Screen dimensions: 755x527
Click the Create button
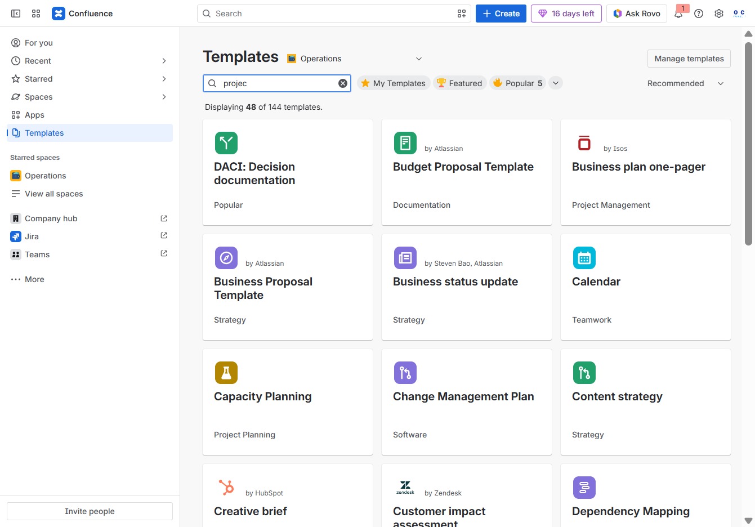(501, 14)
